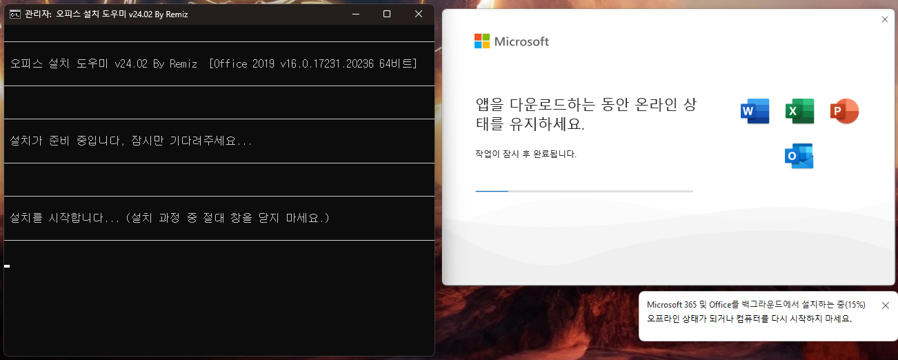The height and width of the screenshot is (360, 898).
Task: Click the Outlook icon in Microsoft installer
Action: pyautogui.click(x=799, y=157)
